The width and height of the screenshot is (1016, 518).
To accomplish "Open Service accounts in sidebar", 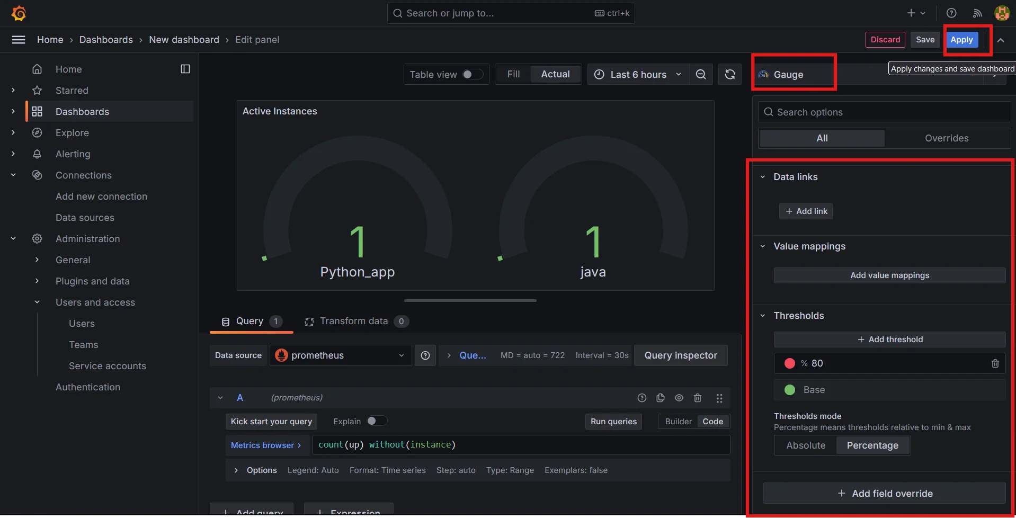I will click(x=108, y=366).
